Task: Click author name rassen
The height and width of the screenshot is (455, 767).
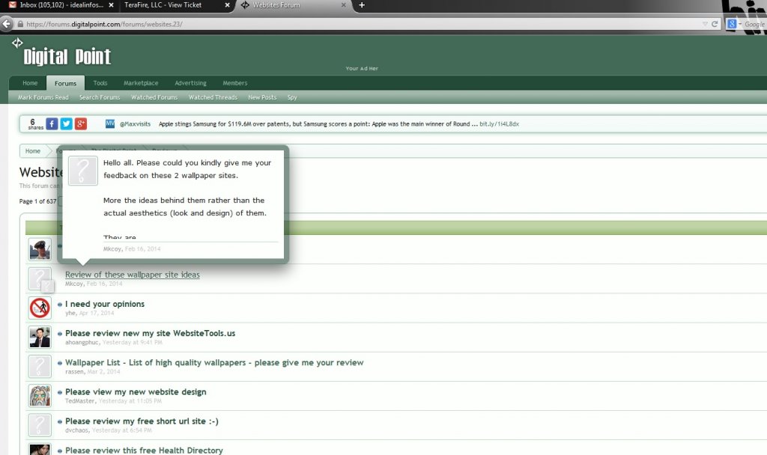Action: [x=74, y=371]
